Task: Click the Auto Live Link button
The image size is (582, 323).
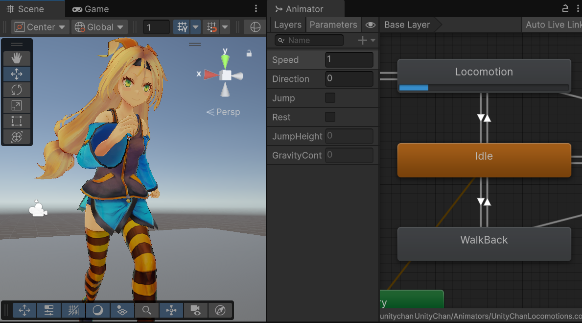Action: 553,25
